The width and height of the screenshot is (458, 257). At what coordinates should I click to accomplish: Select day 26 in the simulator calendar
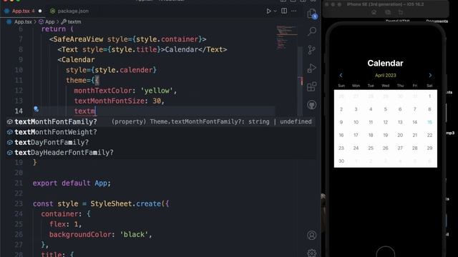click(385, 148)
